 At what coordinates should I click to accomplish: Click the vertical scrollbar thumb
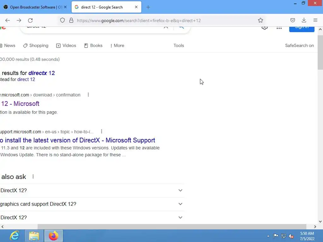coord(320,53)
